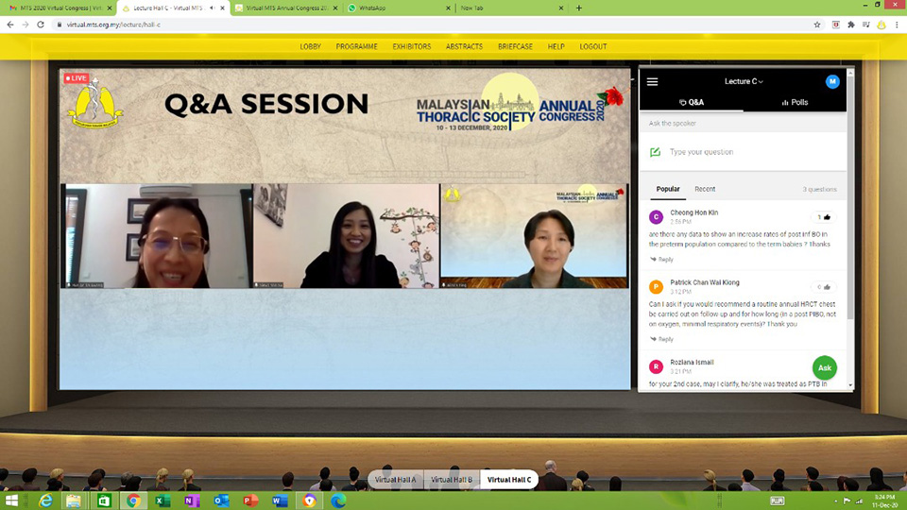Launch Internet Explorer from taskbar
The image size is (907, 510).
point(45,501)
